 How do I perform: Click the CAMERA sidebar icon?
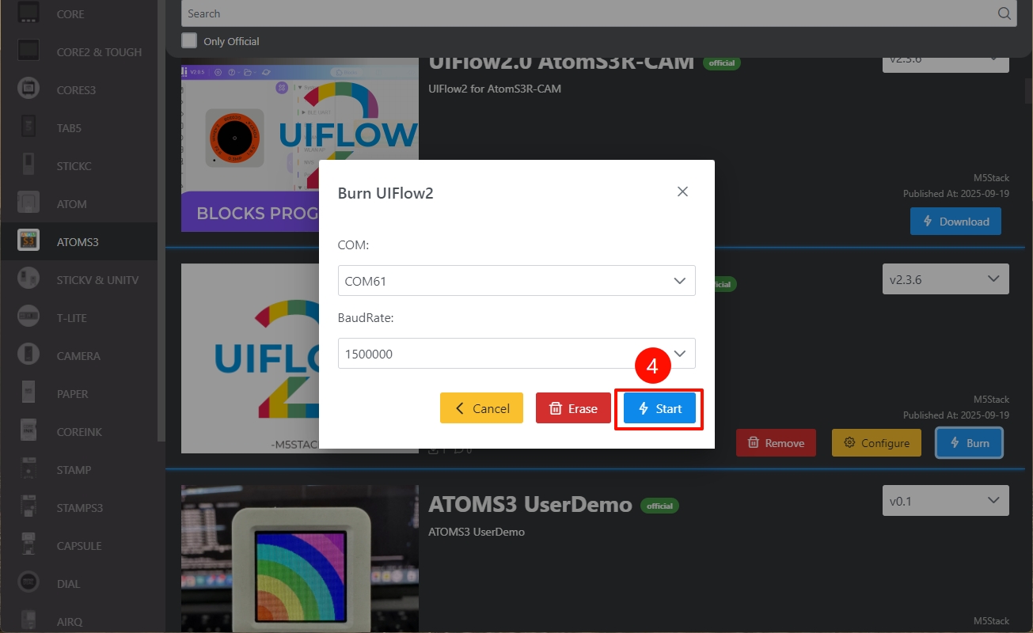(28, 355)
